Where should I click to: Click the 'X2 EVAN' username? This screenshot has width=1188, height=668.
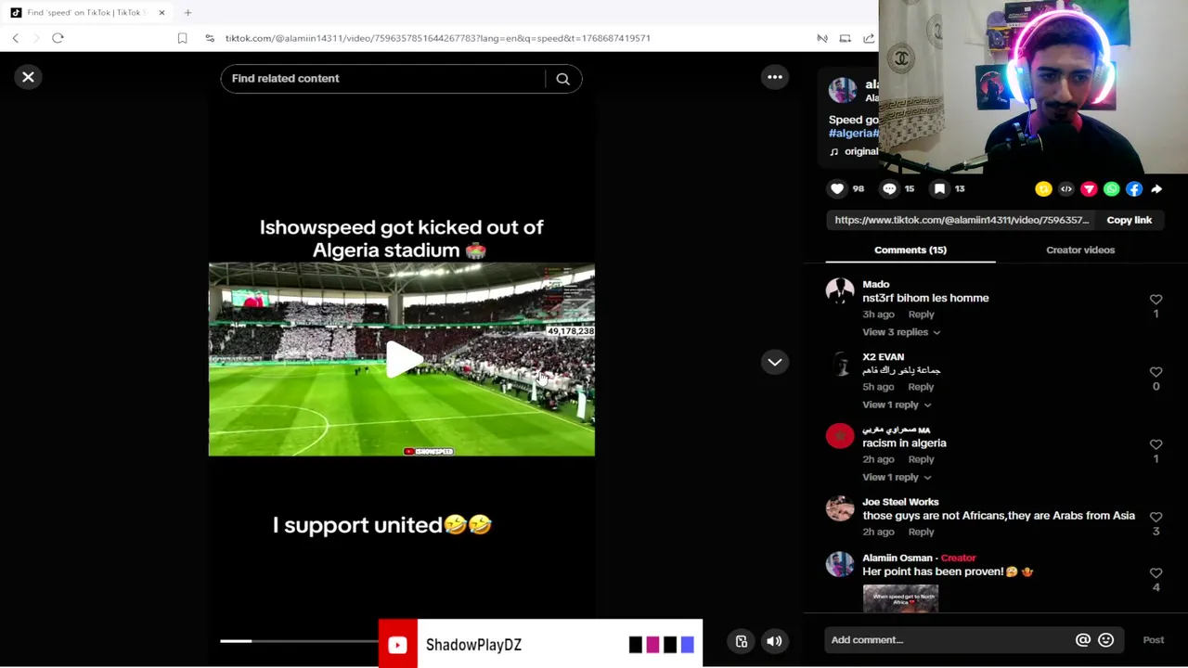[883, 357]
